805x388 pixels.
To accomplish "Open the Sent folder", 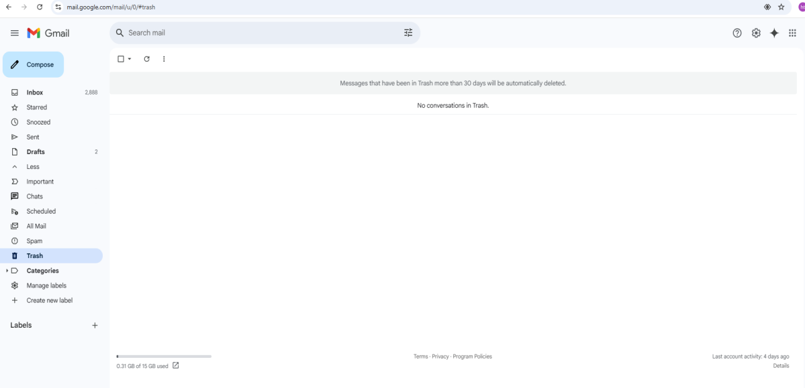I will pyautogui.click(x=51, y=137).
